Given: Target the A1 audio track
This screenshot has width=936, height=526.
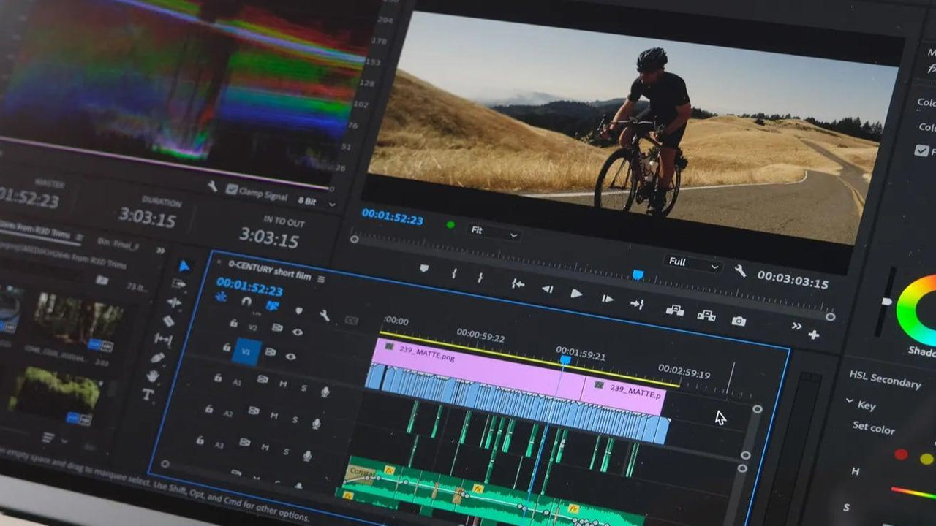Looking at the screenshot, I should (237, 381).
